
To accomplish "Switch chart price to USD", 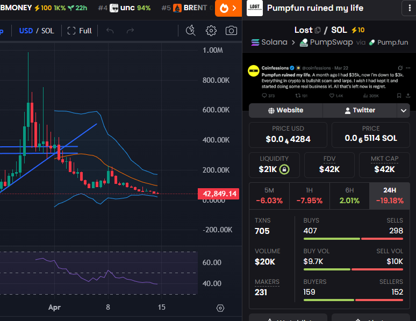I will point(26,31).
